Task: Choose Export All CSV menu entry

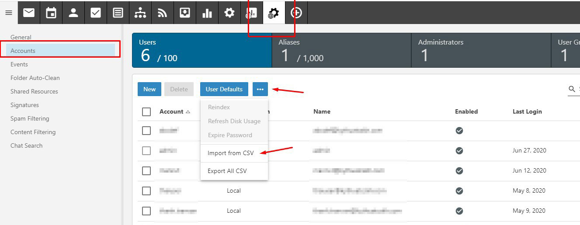Action: coord(227,171)
